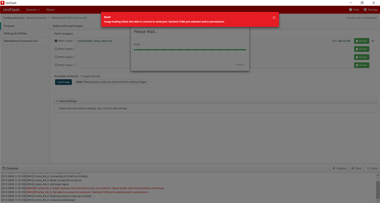Browse for the Meta Image 3 file

(361, 57)
